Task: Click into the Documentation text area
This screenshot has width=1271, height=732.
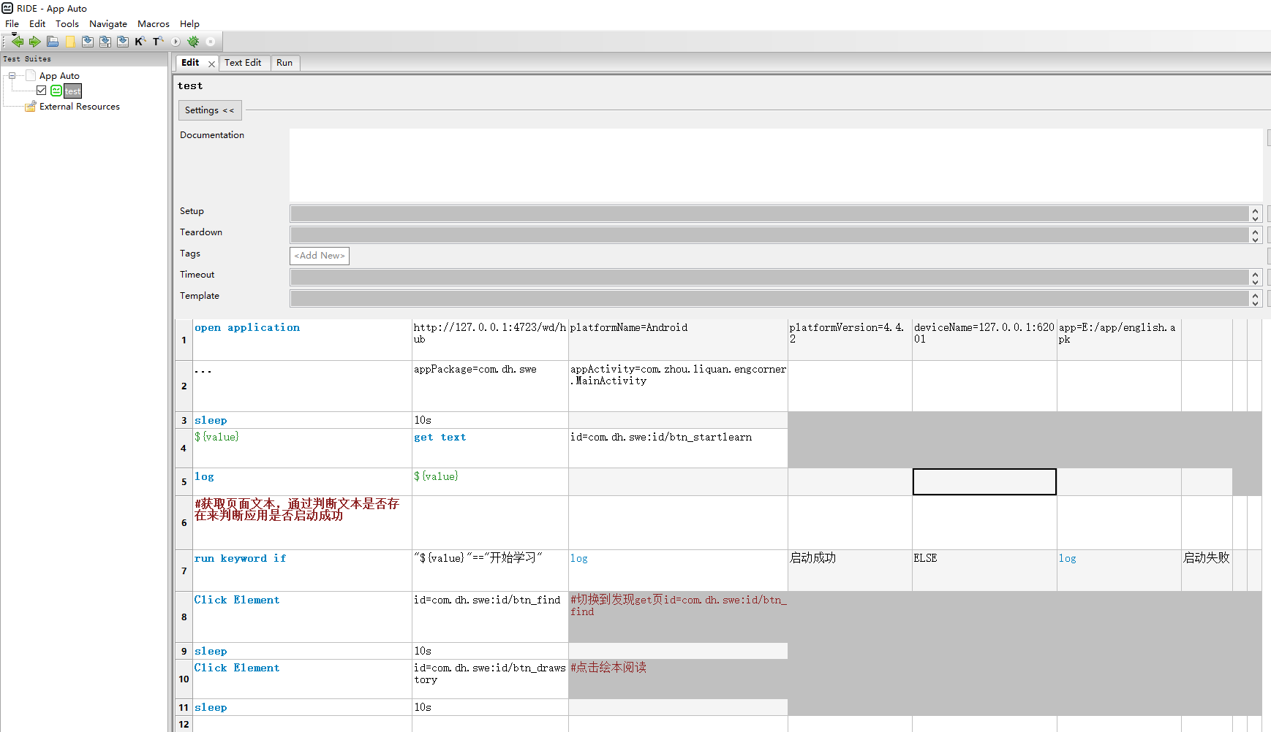Action: 776,165
